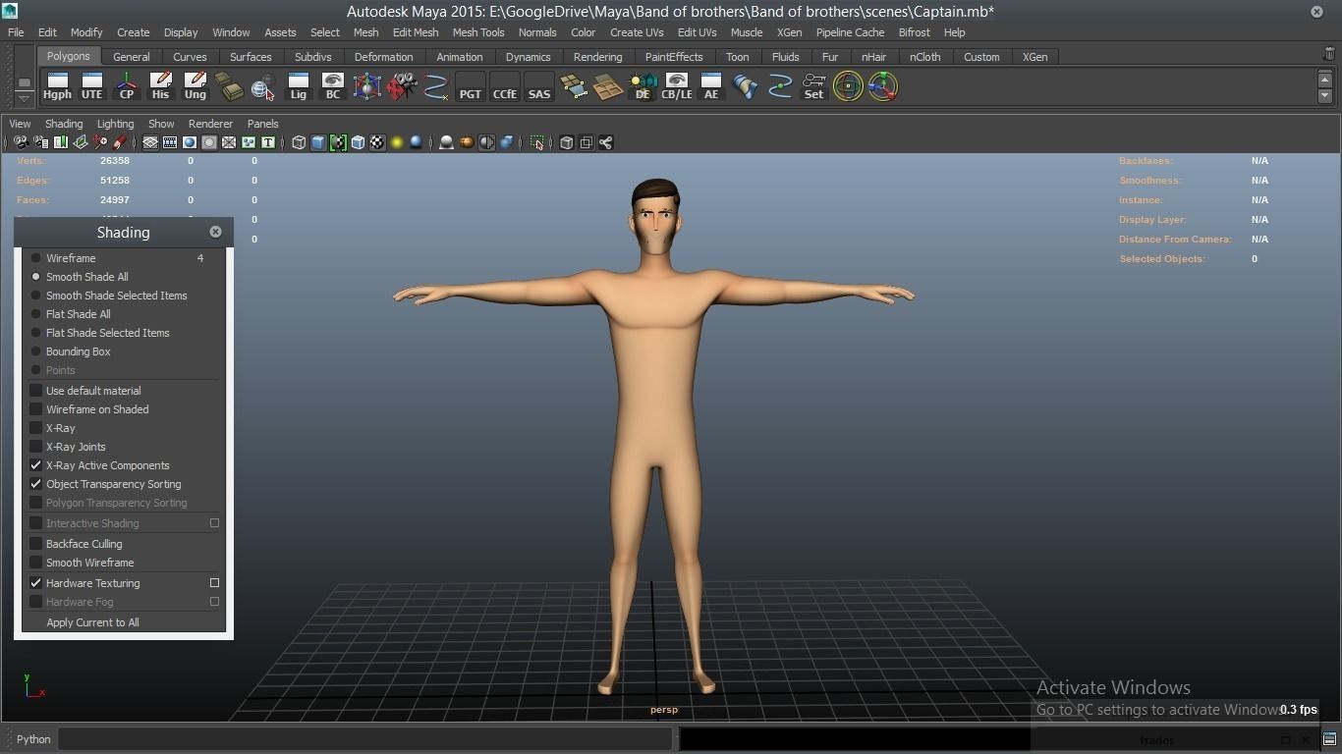Click the grid toggle viewport icon
1342x754 pixels.
(150, 142)
